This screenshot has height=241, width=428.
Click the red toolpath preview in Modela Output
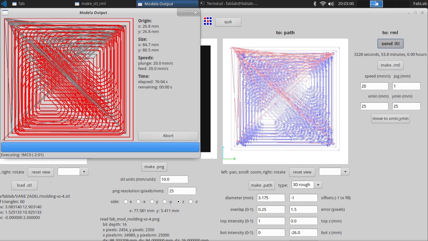69,80
